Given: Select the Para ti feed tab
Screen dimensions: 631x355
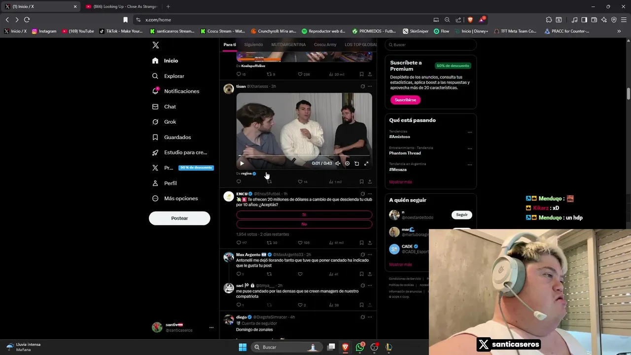Looking at the screenshot, I should [230, 44].
